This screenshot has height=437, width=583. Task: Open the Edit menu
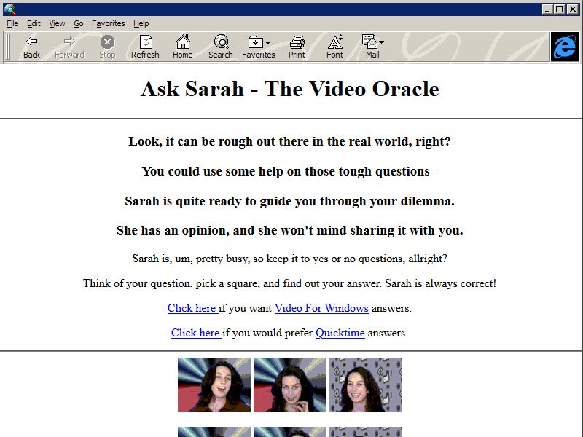pos(34,23)
